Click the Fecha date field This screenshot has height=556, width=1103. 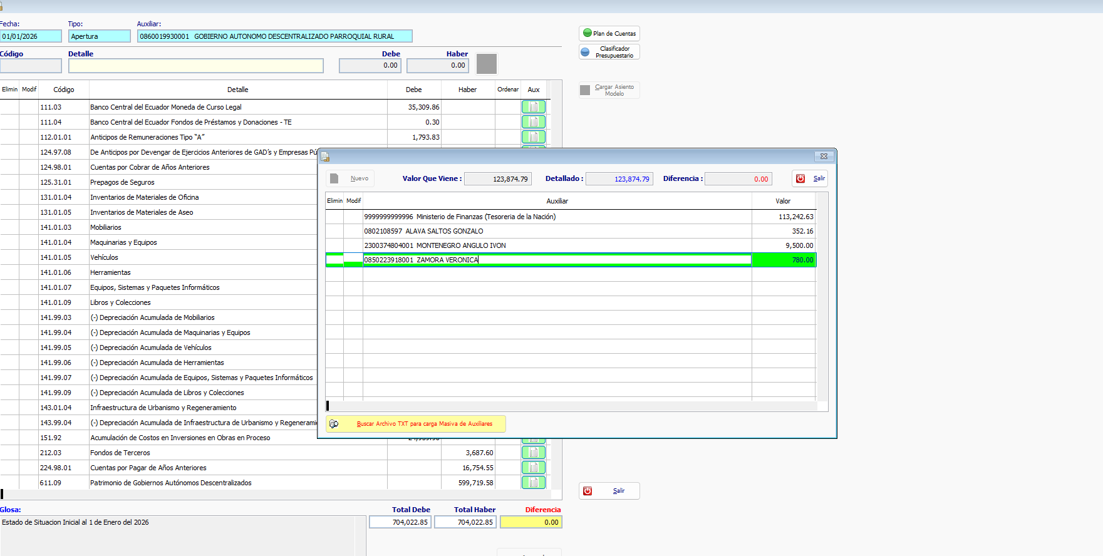tap(31, 36)
